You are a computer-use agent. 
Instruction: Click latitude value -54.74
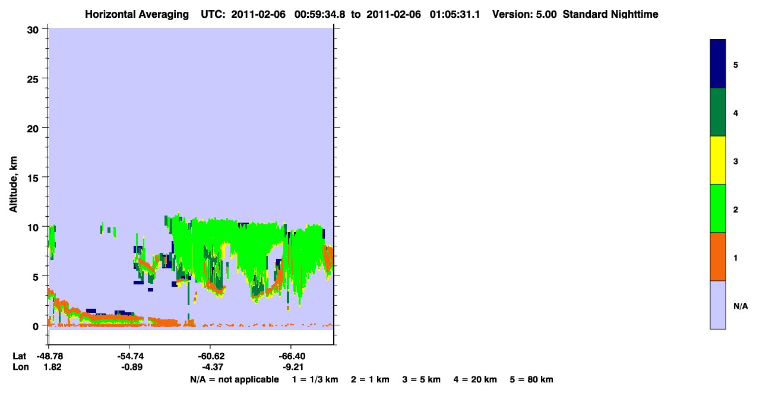click(129, 356)
